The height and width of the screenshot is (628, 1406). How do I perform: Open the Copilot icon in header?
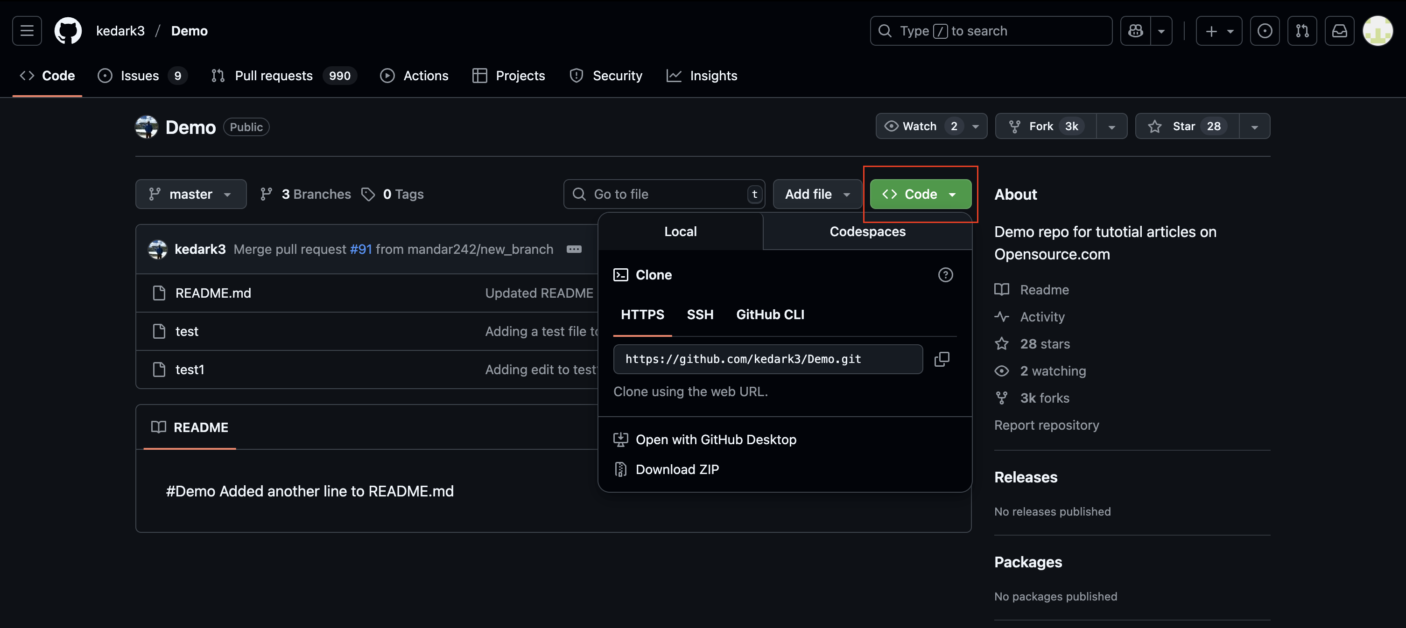tap(1136, 31)
